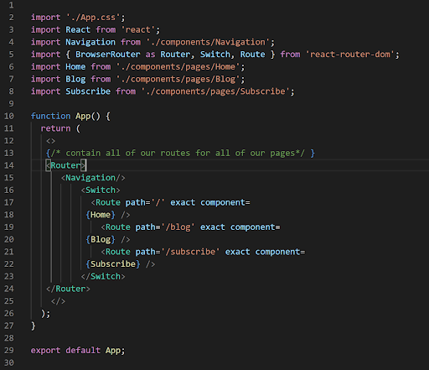429x370 pixels.
Task: Click the '/subscribe' path string
Action: point(190,252)
